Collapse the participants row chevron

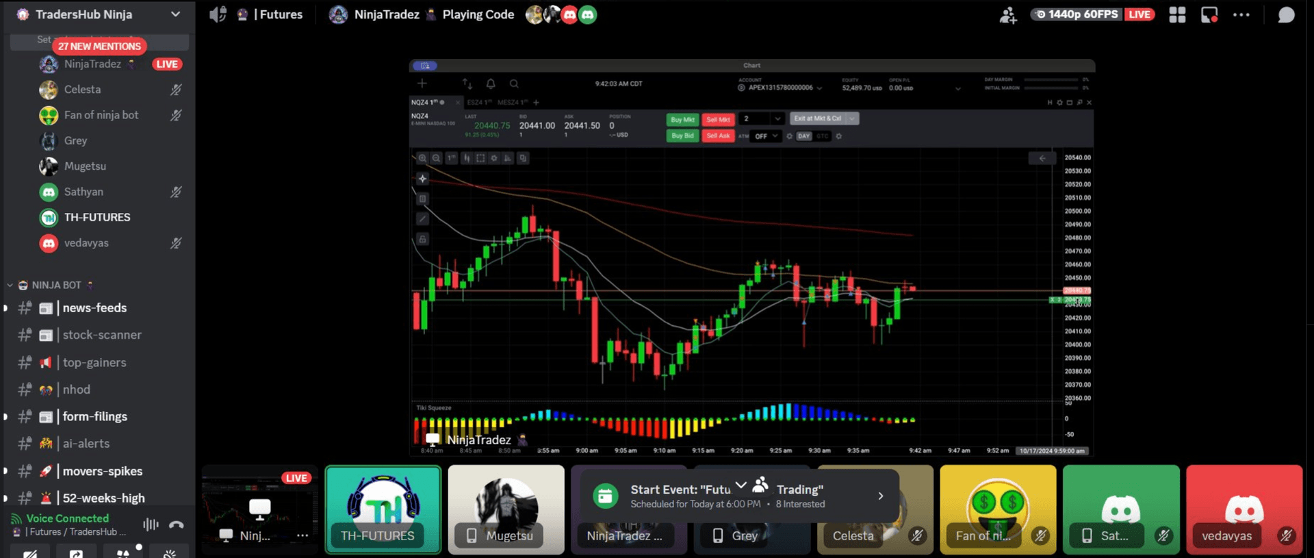tap(740, 485)
